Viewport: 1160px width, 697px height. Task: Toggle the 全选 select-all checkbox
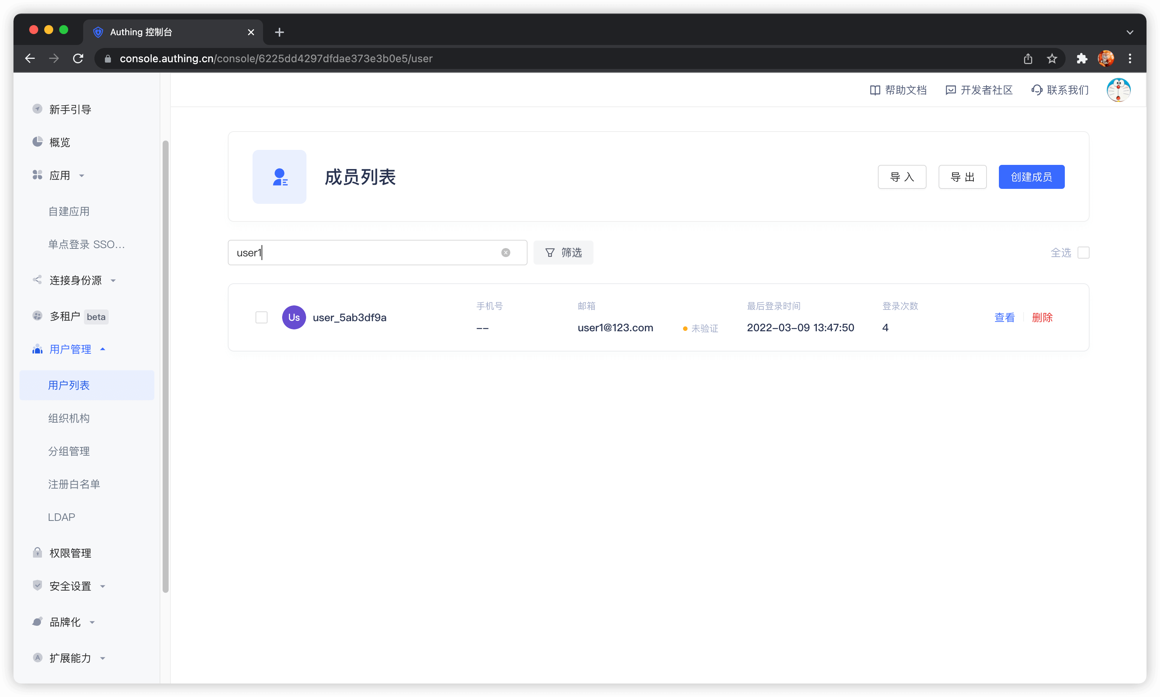coord(1084,253)
